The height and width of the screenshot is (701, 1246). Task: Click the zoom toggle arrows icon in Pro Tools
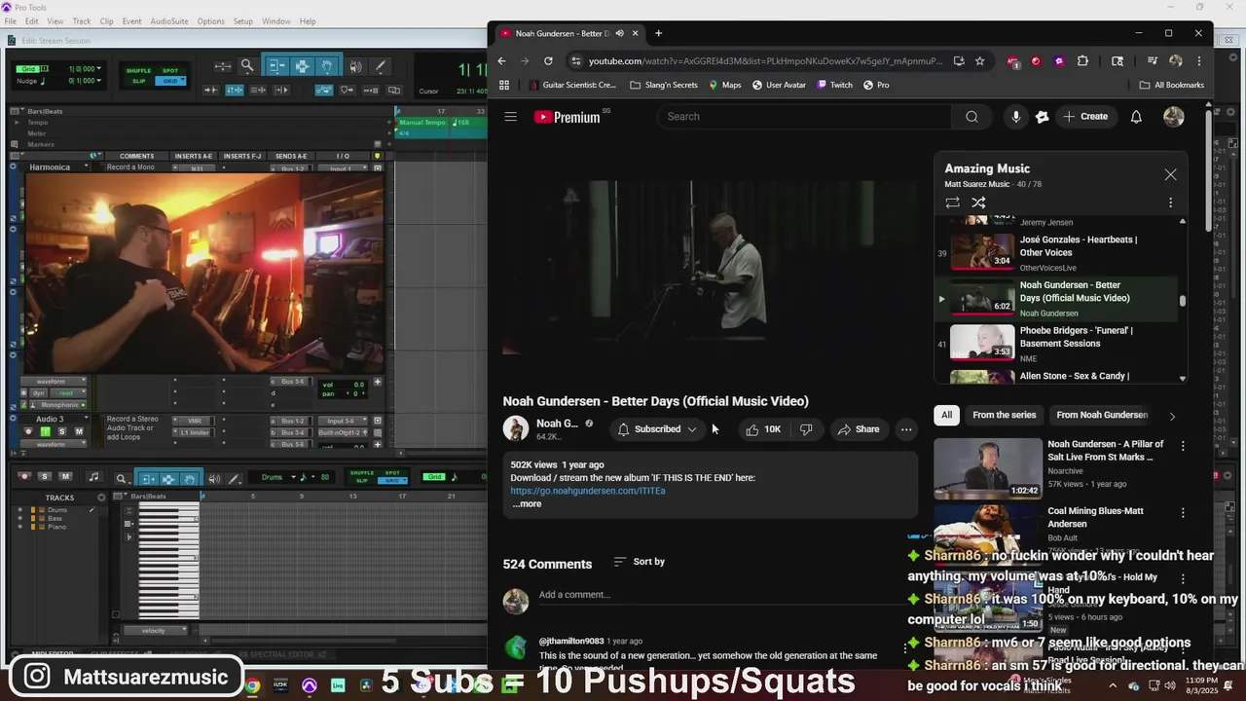point(222,66)
